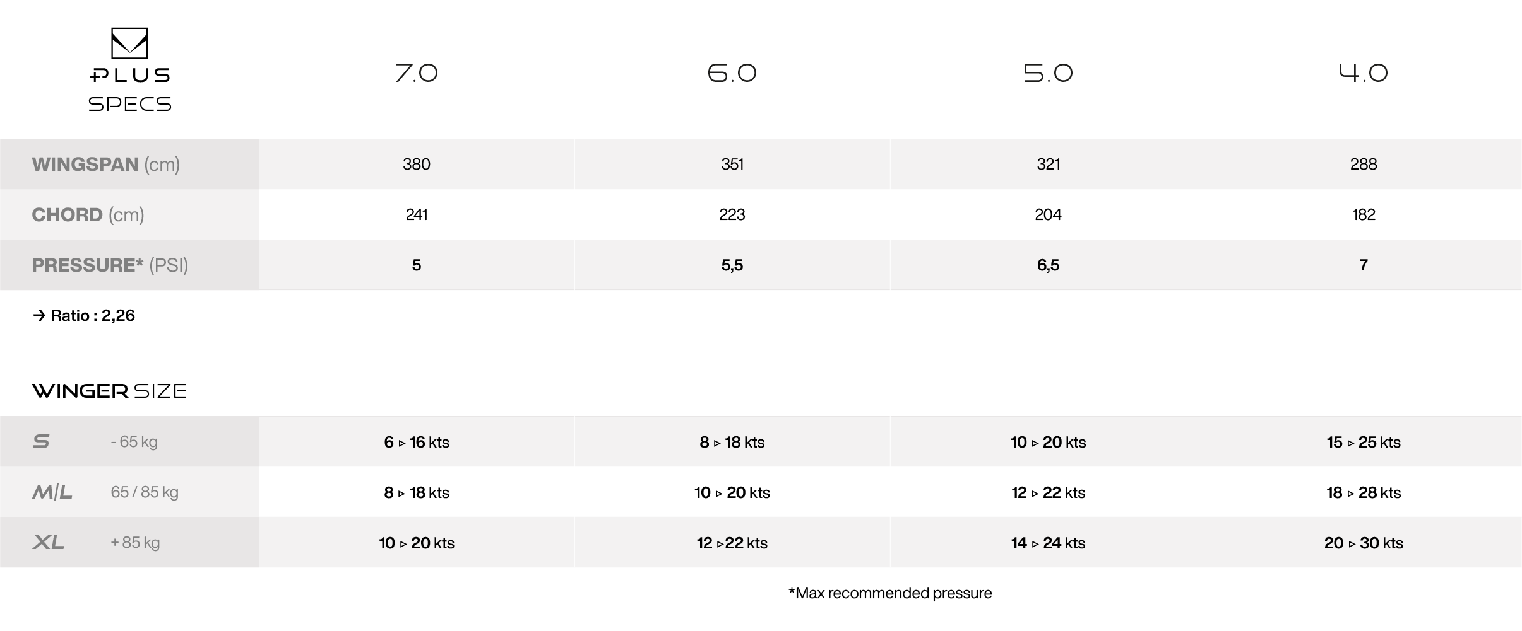Screen dimensions: 1522x631
Task: Select the 5.0 column header
Action: [1048, 73]
